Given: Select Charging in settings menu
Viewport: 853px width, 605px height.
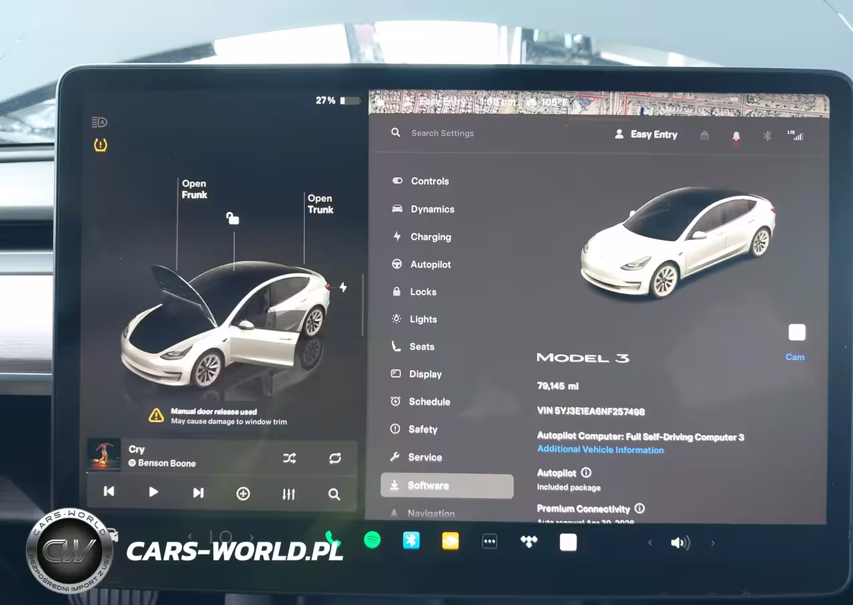Looking at the screenshot, I should 430,237.
